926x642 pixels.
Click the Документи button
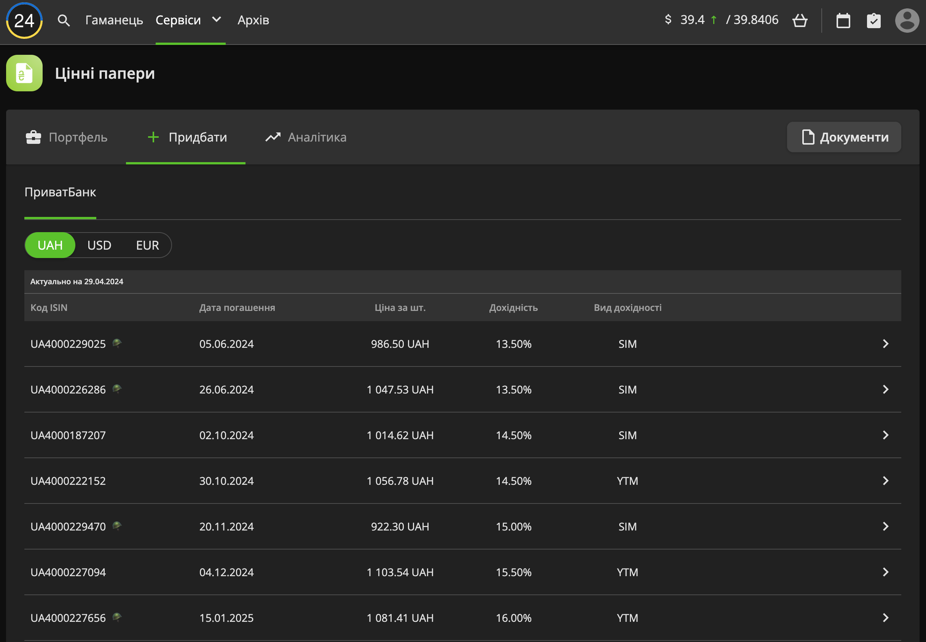pyautogui.click(x=843, y=137)
